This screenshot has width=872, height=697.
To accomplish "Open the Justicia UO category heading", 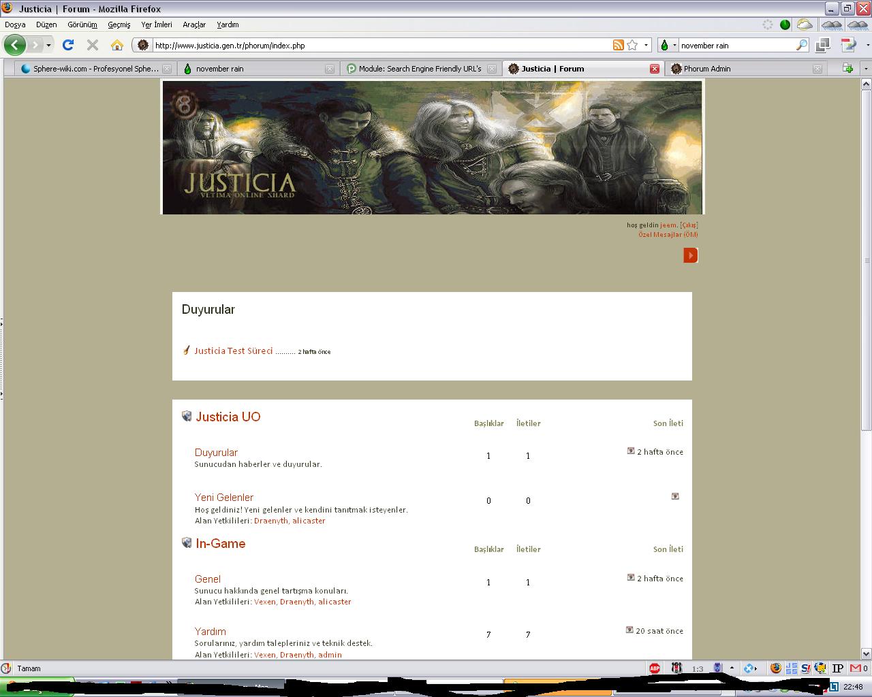I will [x=228, y=417].
